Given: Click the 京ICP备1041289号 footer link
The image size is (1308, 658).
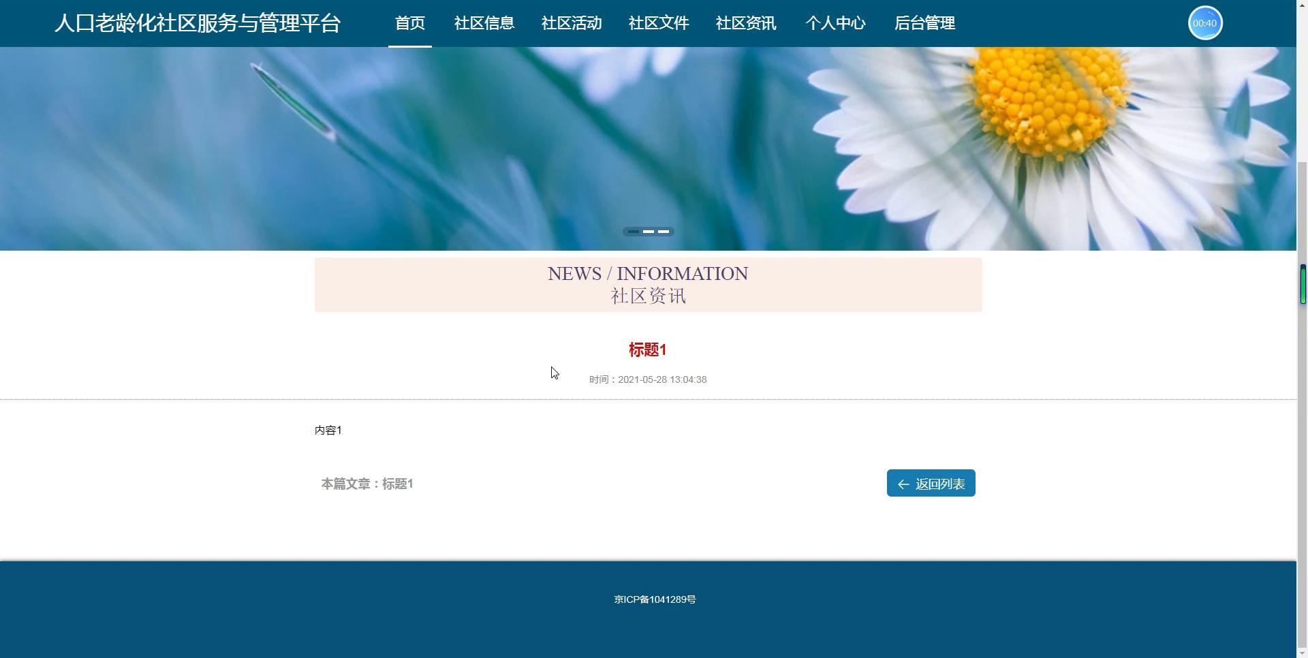Looking at the screenshot, I should point(654,599).
